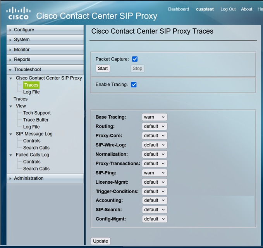
Task: Expand the System menu section
Action: point(45,40)
